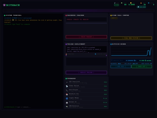Click the VPN Rotation icon
This screenshot has height=118, width=157.
[67, 106]
